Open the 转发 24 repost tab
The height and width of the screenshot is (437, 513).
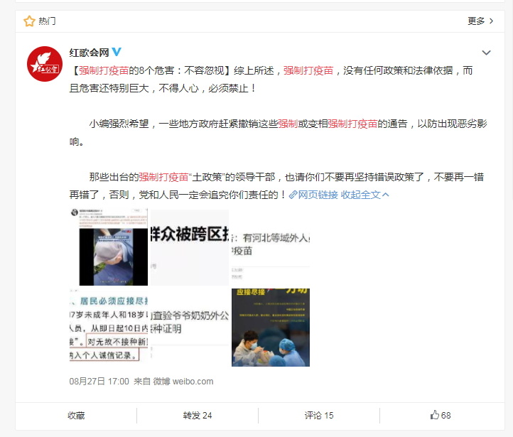(x=198, y=416)
